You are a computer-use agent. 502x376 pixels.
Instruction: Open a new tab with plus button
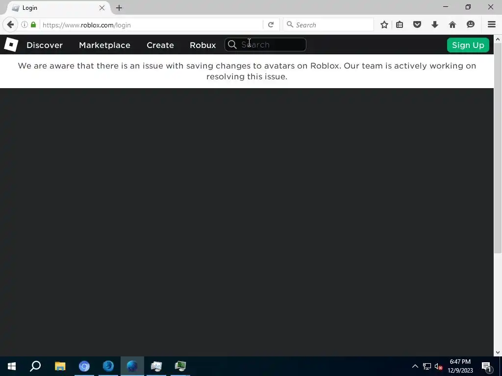119,8
